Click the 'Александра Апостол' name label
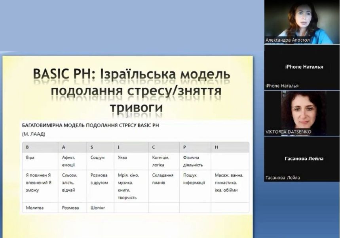This screenshot has height=238, width=340. [287, 40]
